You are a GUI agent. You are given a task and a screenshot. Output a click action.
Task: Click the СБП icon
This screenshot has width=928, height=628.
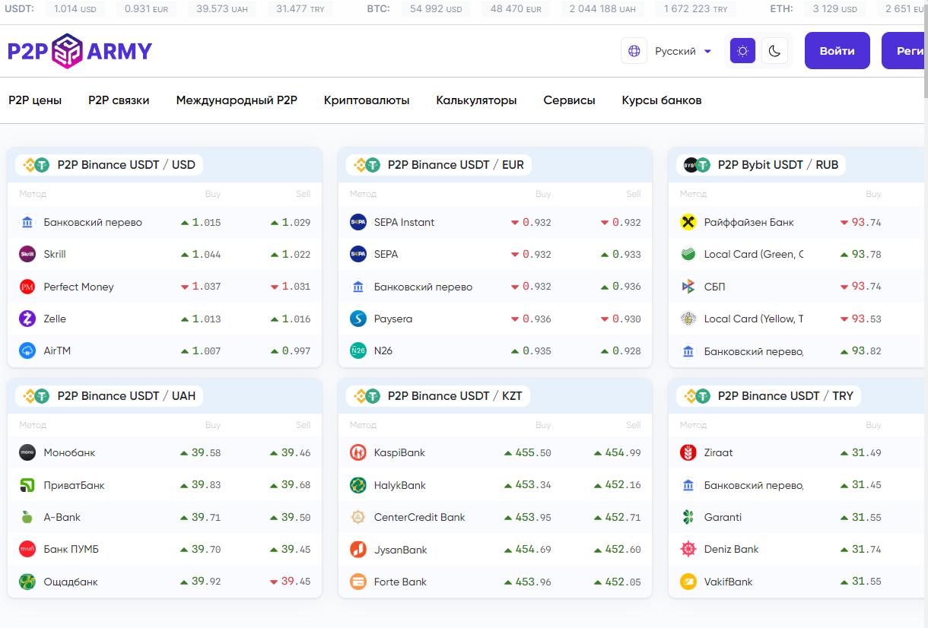688,287
